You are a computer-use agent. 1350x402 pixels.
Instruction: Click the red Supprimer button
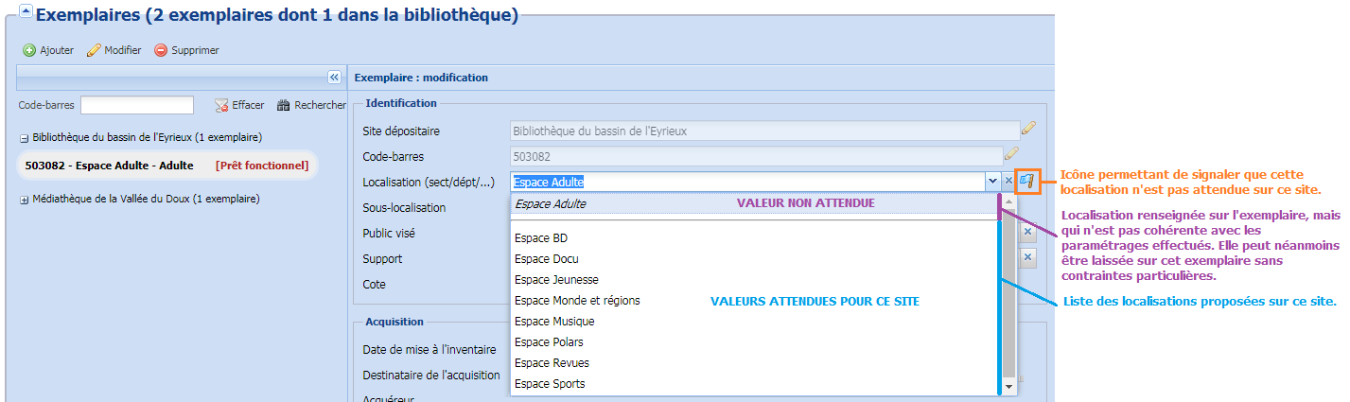tap(186, 50)
